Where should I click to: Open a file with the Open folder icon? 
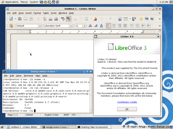[20, 19]
